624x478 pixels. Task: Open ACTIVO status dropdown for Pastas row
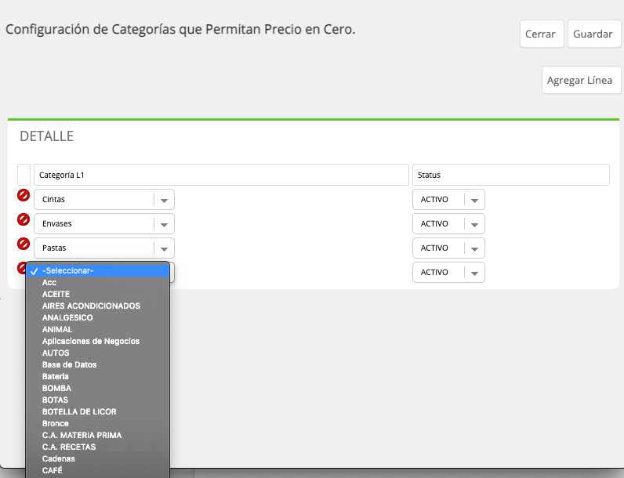click(448, 248)
